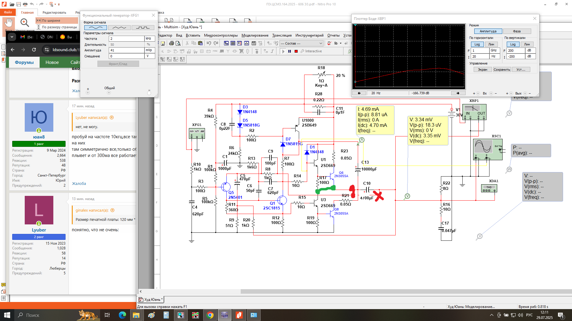Select sine wave form in generator

[x=96, y=28]
